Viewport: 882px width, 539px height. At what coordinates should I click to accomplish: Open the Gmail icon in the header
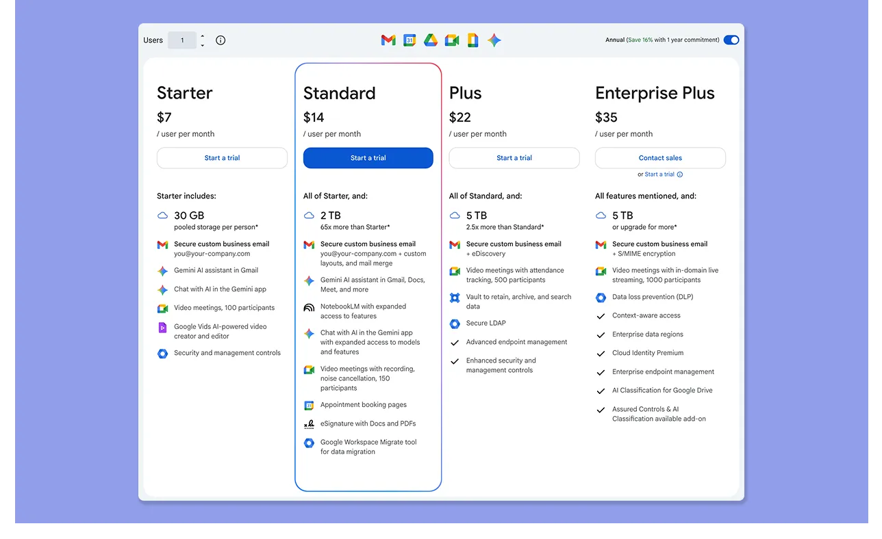point(388,40)
